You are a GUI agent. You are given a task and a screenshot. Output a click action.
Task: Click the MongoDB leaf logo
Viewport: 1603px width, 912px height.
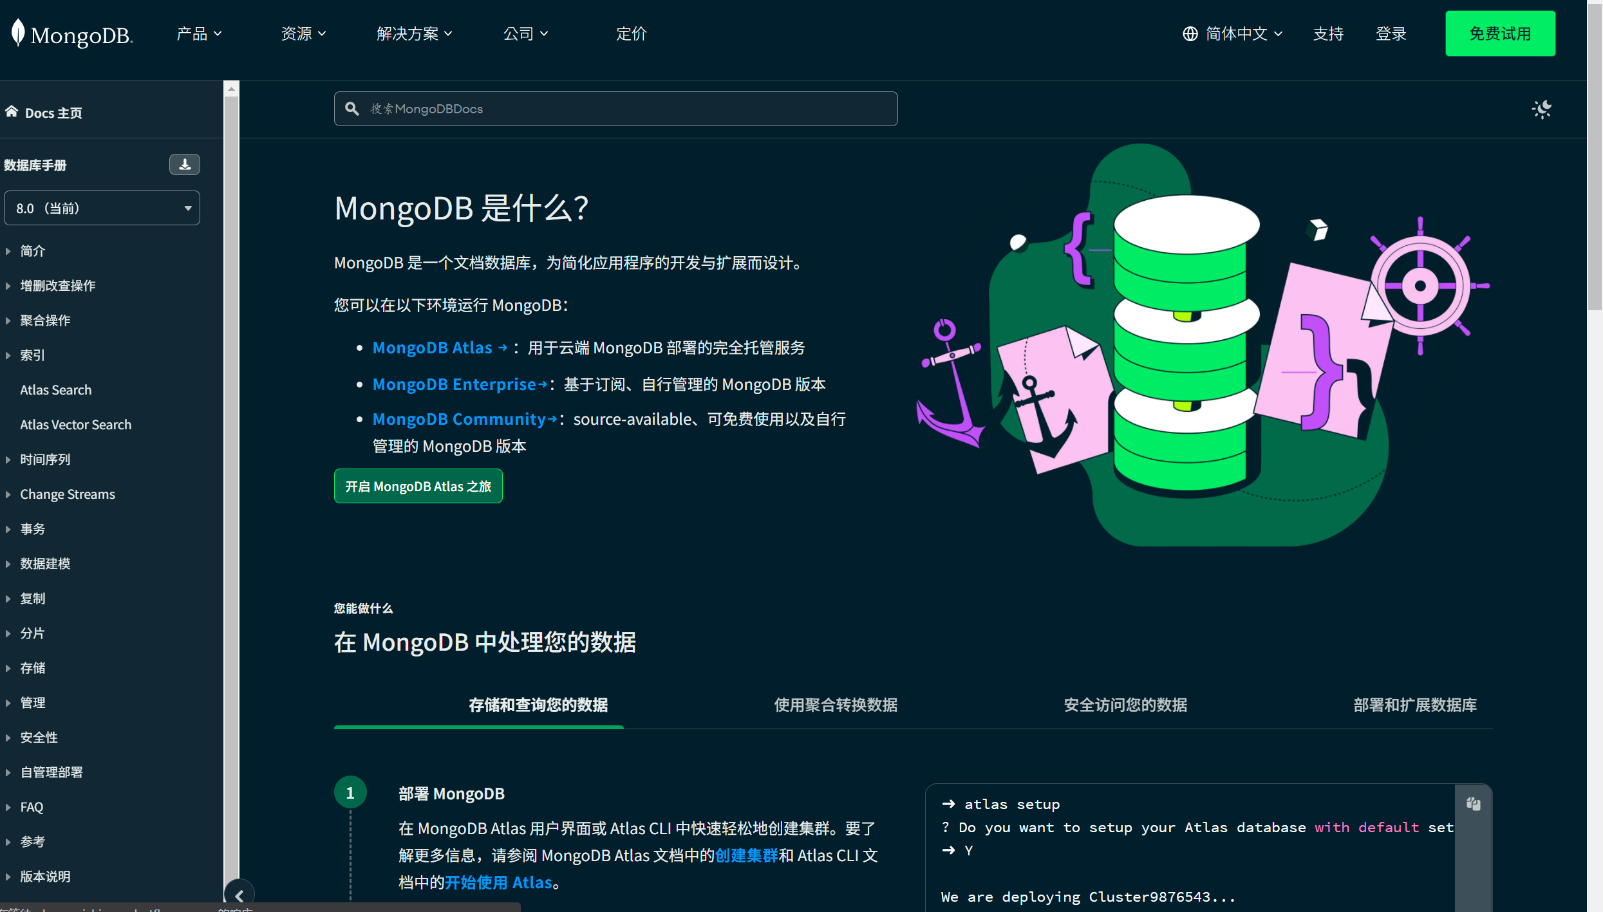(x=18, y=32)
